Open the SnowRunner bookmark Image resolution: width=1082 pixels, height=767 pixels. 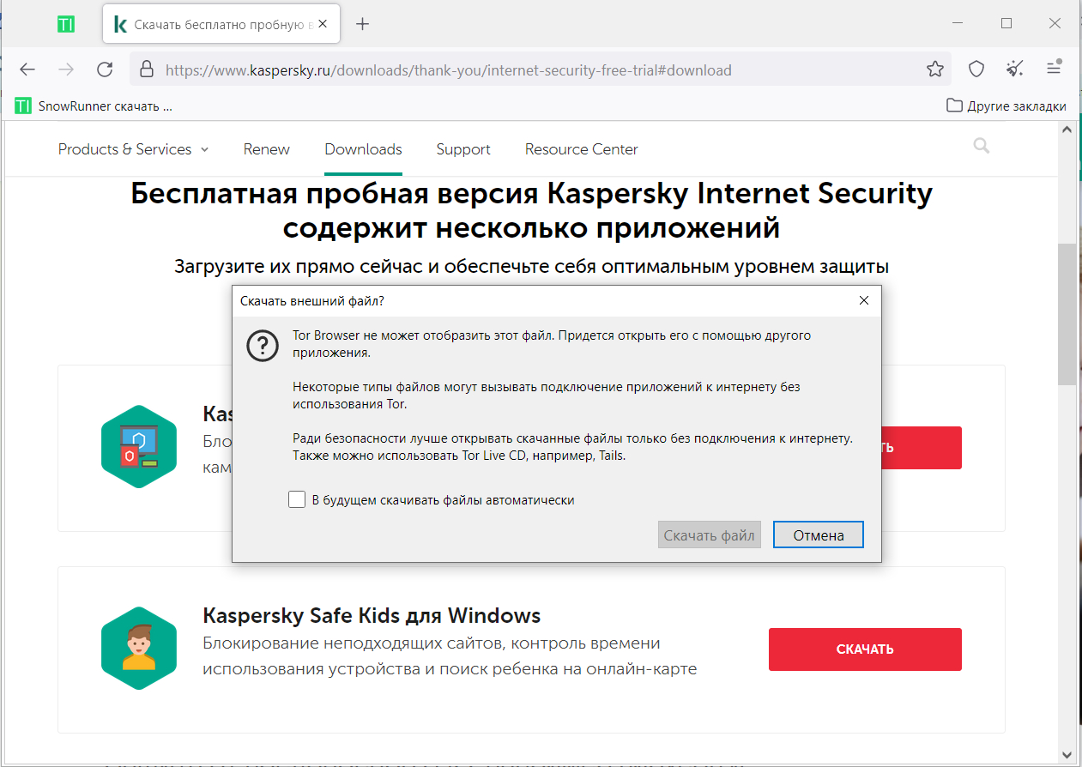point(94,106)
